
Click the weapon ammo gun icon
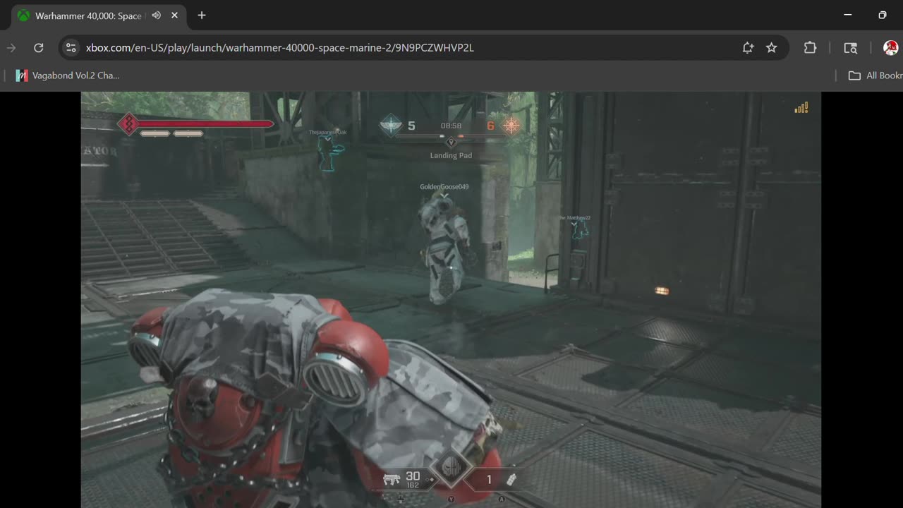(392, 479)
